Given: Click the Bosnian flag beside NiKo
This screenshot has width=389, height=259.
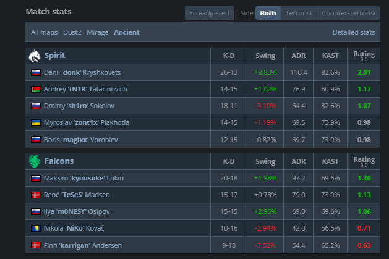Looking at the screenshot, I should tap(36, 228).
